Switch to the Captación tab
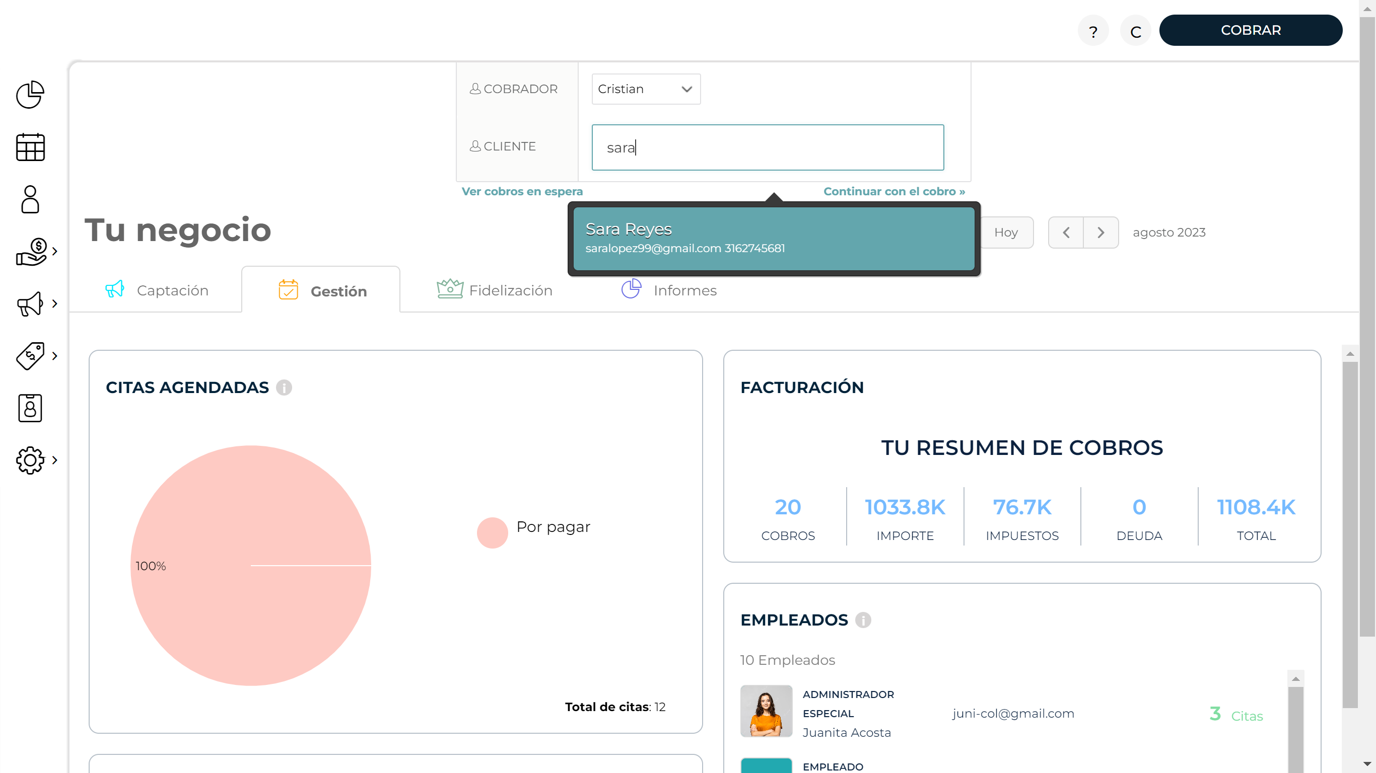This screenshot has height=773, width=1376. pyautogui.click(x=157, y=290)
